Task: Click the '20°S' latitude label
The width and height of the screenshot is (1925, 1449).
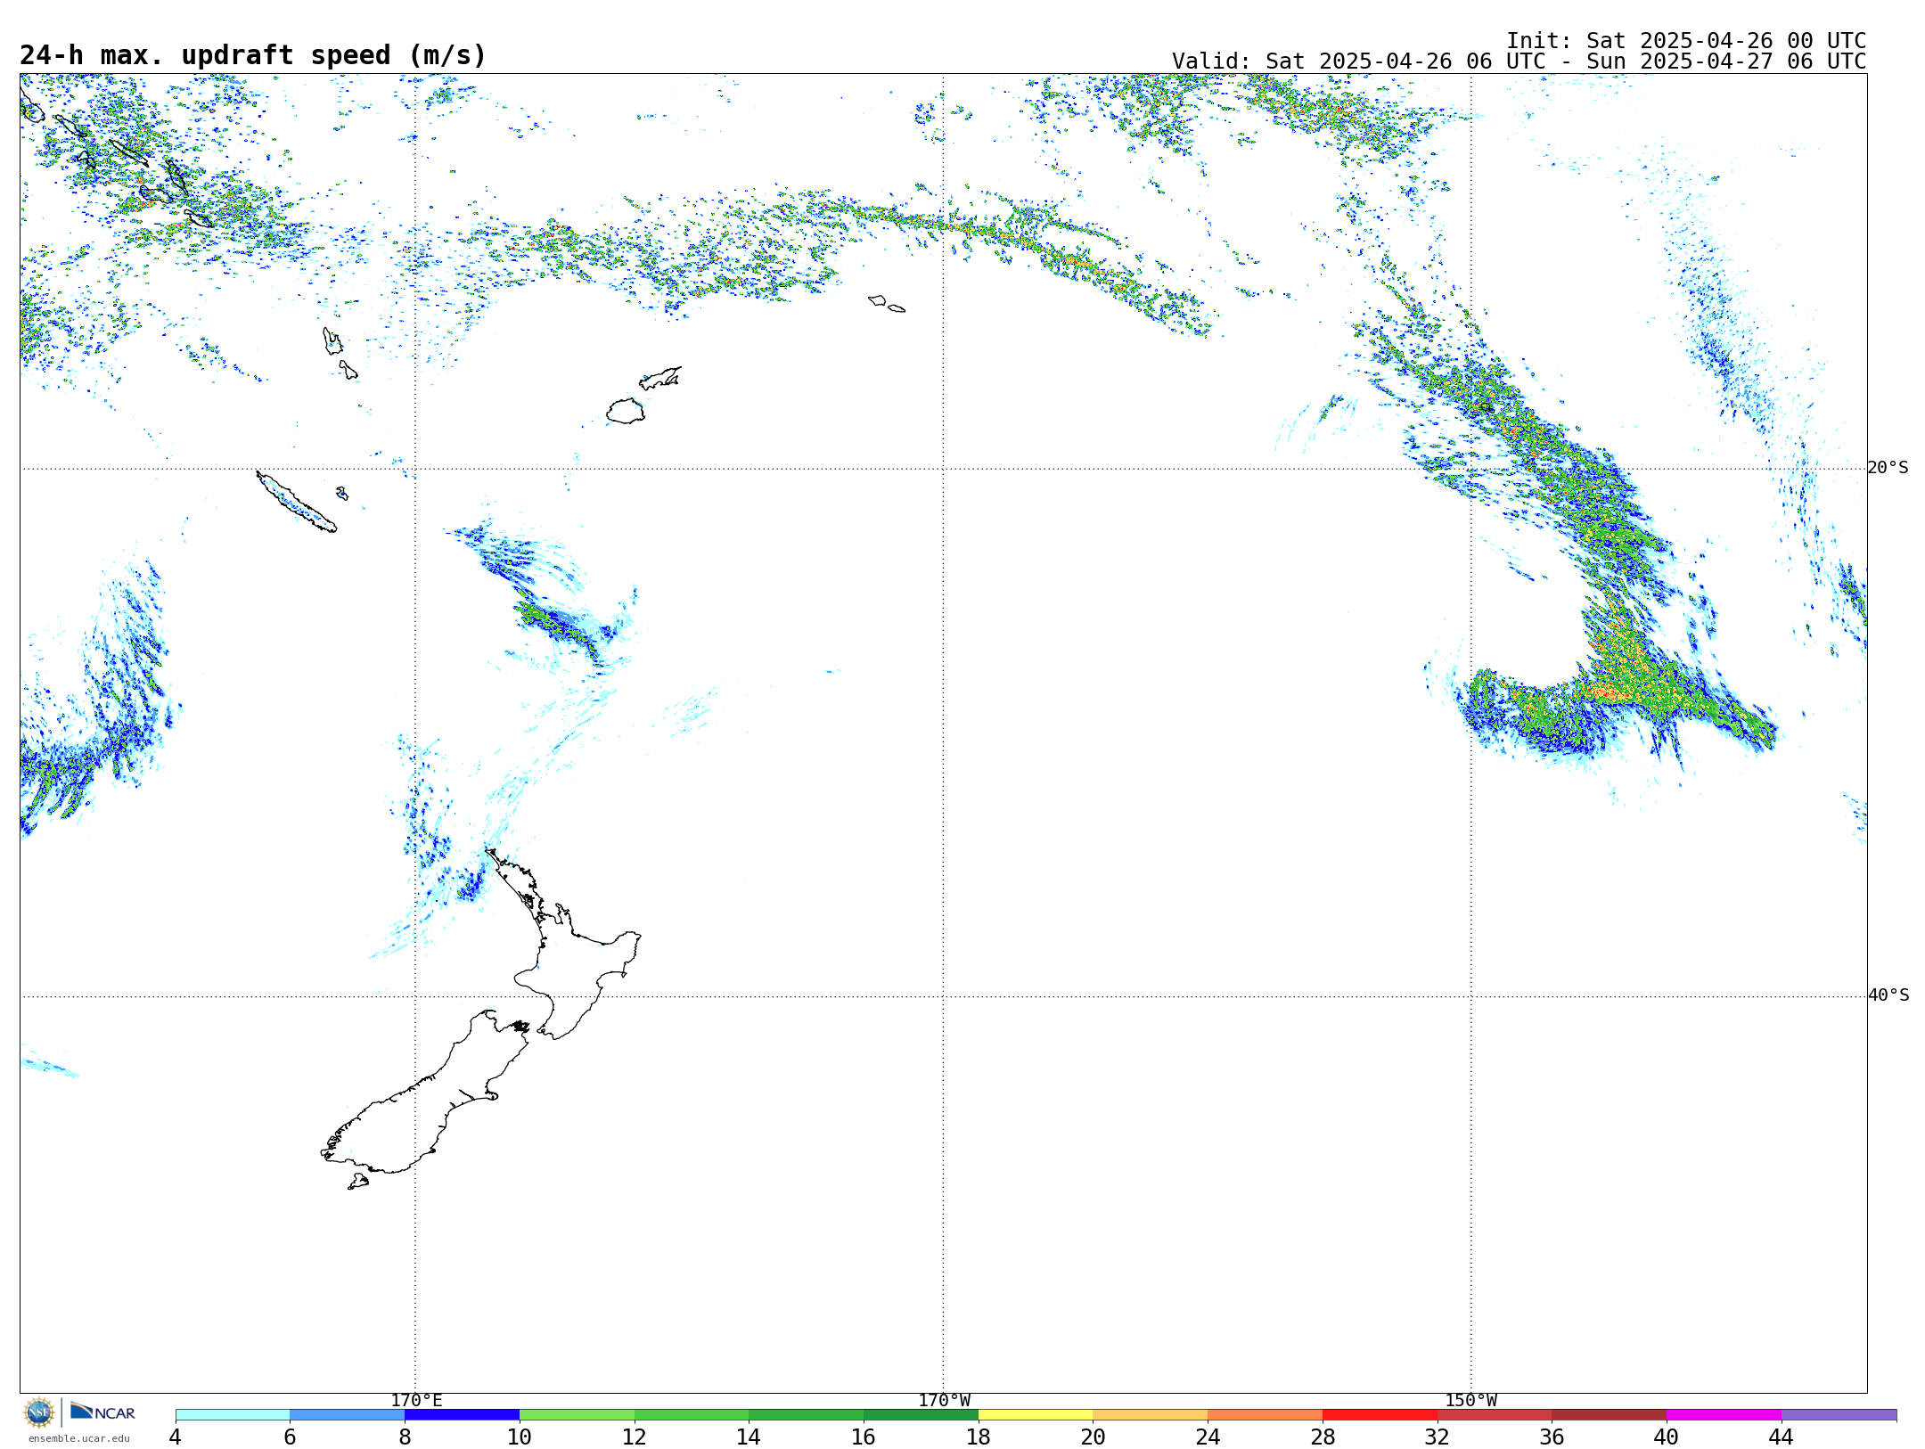Action: coord(1888,468)
